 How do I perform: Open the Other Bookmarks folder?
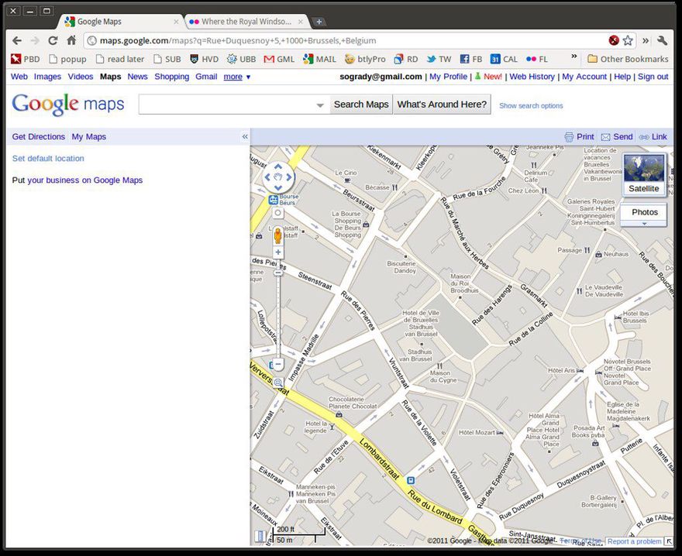point(628,59)
